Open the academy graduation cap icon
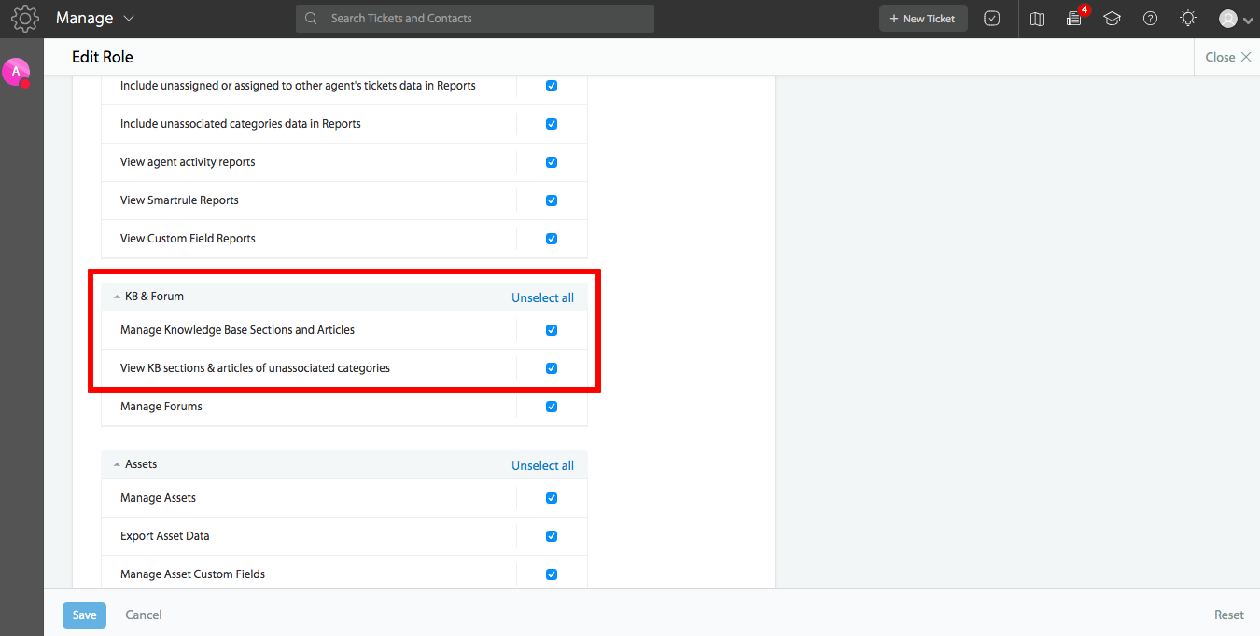 point(1112,18)
